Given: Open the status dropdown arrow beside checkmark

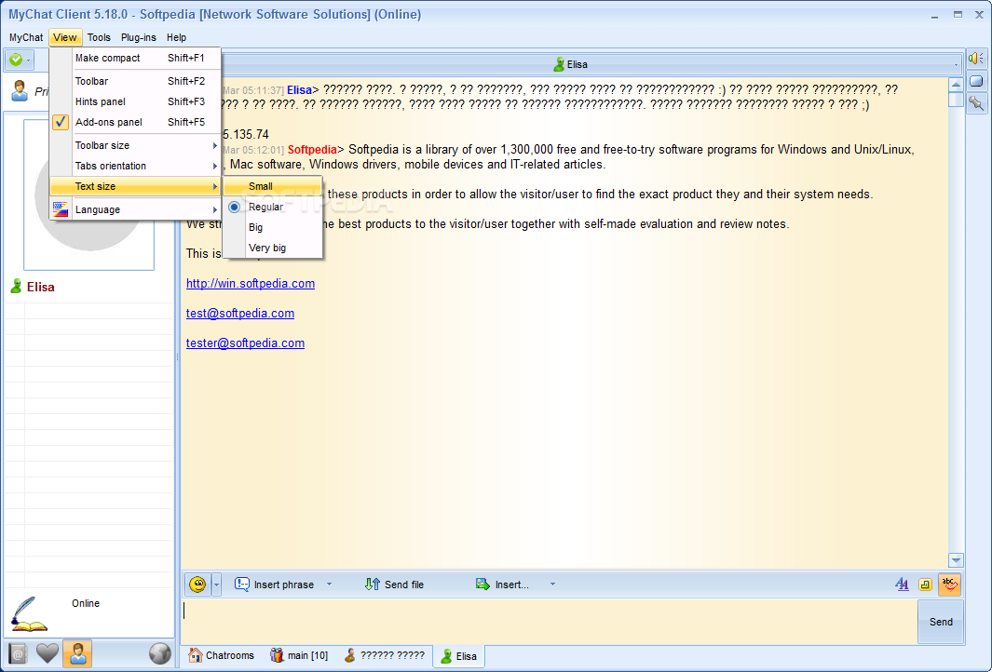Looking at the screenshot, I should pyautogui.click(x=29, y=60).
